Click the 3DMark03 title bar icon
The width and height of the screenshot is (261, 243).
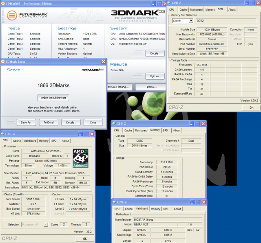pos(3,4)
